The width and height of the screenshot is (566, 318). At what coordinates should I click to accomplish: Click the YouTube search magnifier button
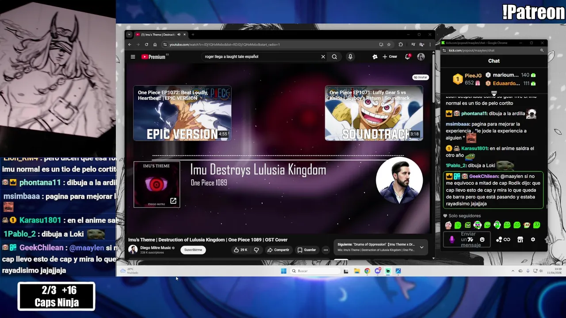[x=334, y=57]
